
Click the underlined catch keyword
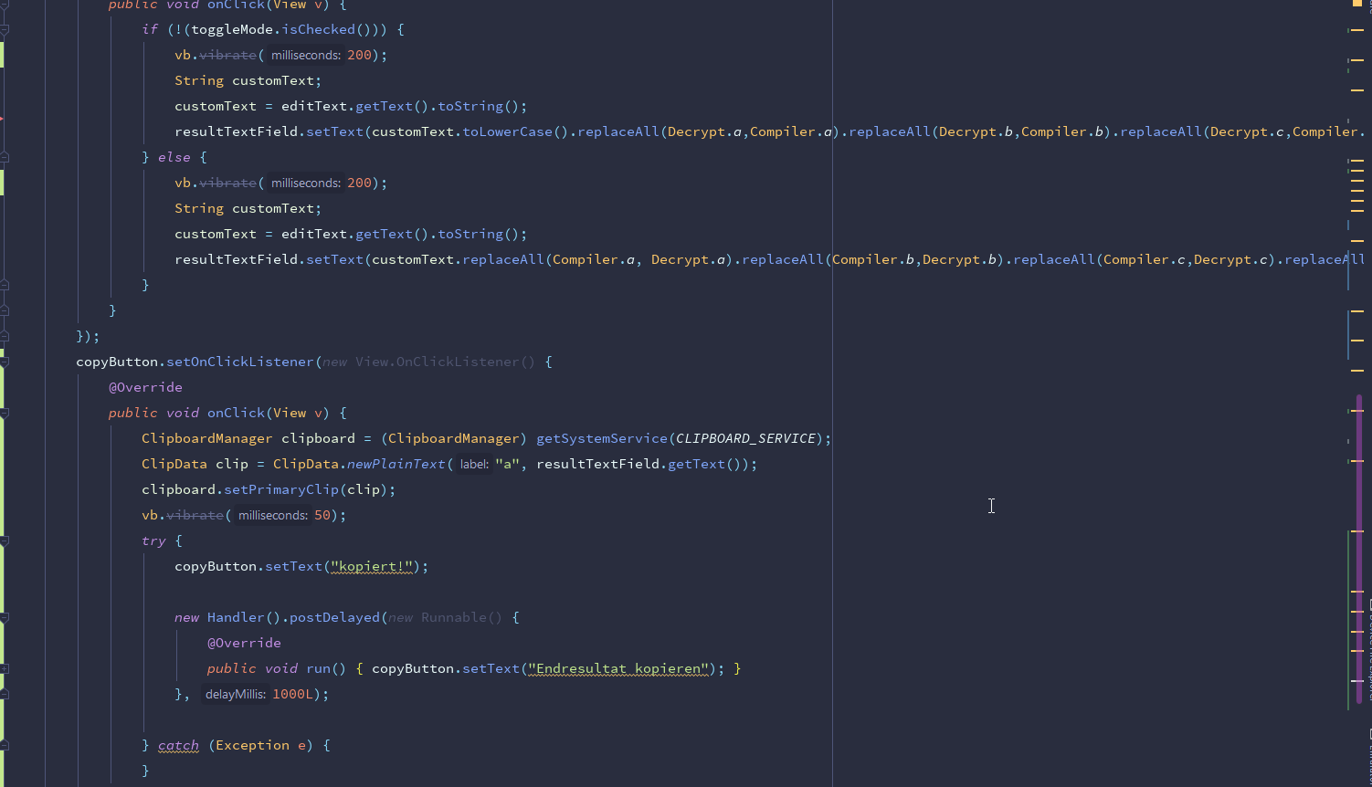[x=178, y=745]
